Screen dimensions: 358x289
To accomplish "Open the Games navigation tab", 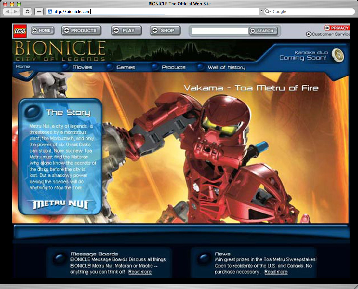I will pos(126,67).
